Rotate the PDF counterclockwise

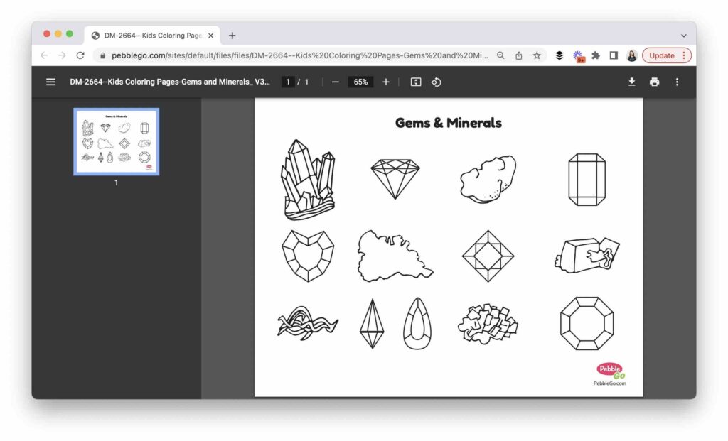click(x=437, y=82)
